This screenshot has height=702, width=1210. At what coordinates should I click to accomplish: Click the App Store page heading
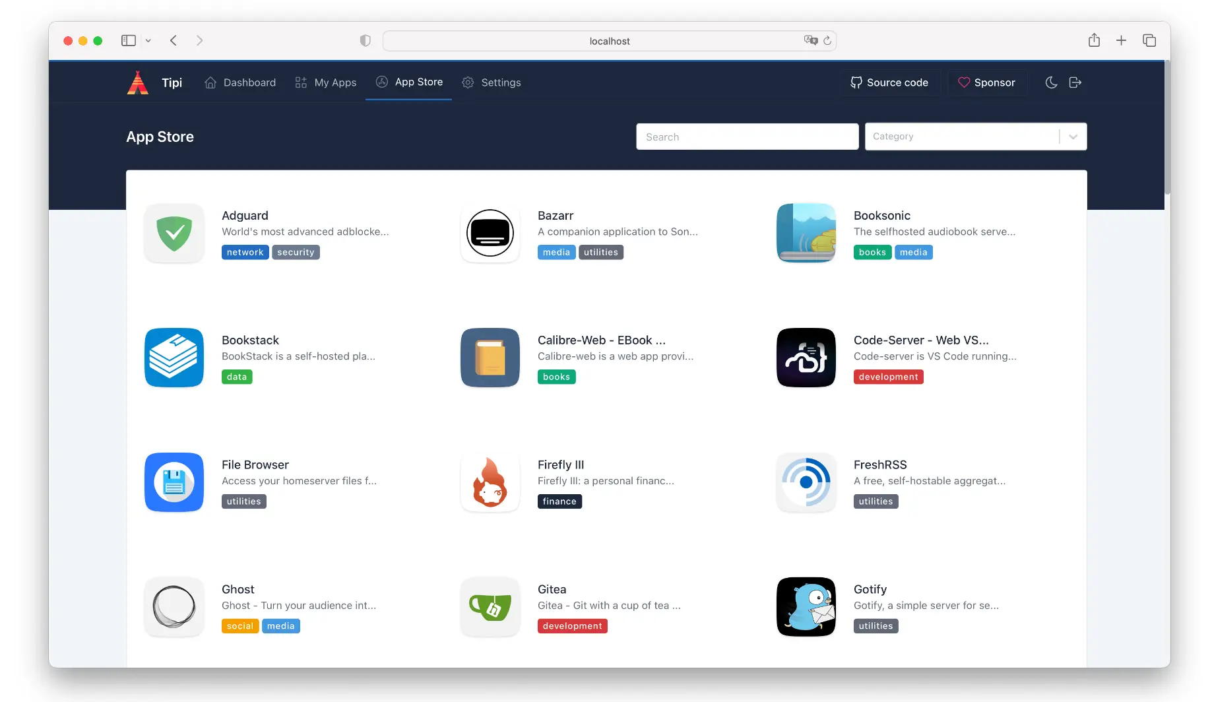pos(160,137)
